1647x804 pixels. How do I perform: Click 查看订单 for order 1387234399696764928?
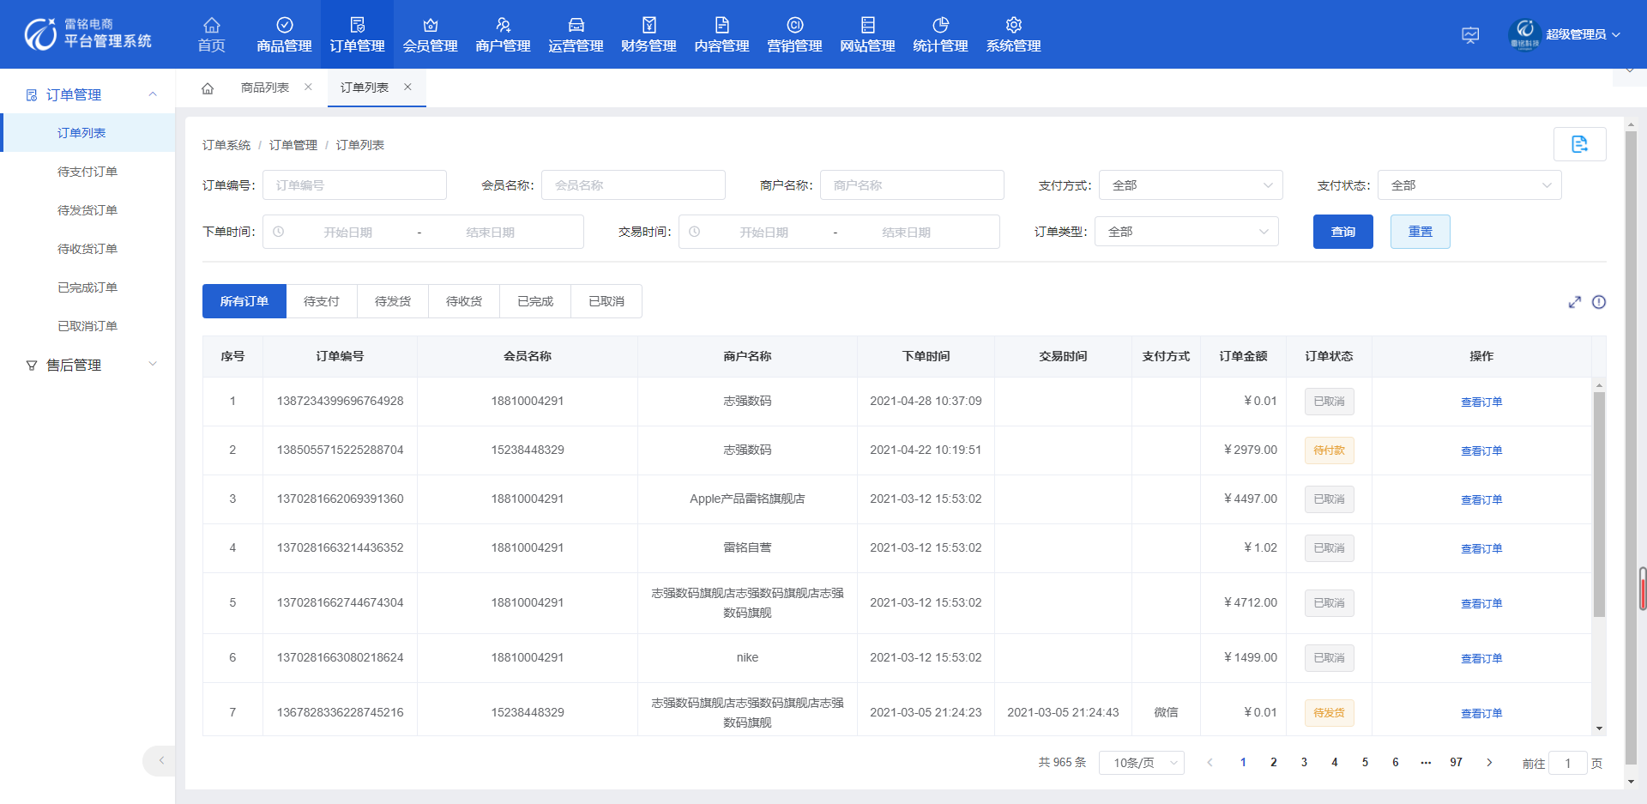(x=1481, y=402)
